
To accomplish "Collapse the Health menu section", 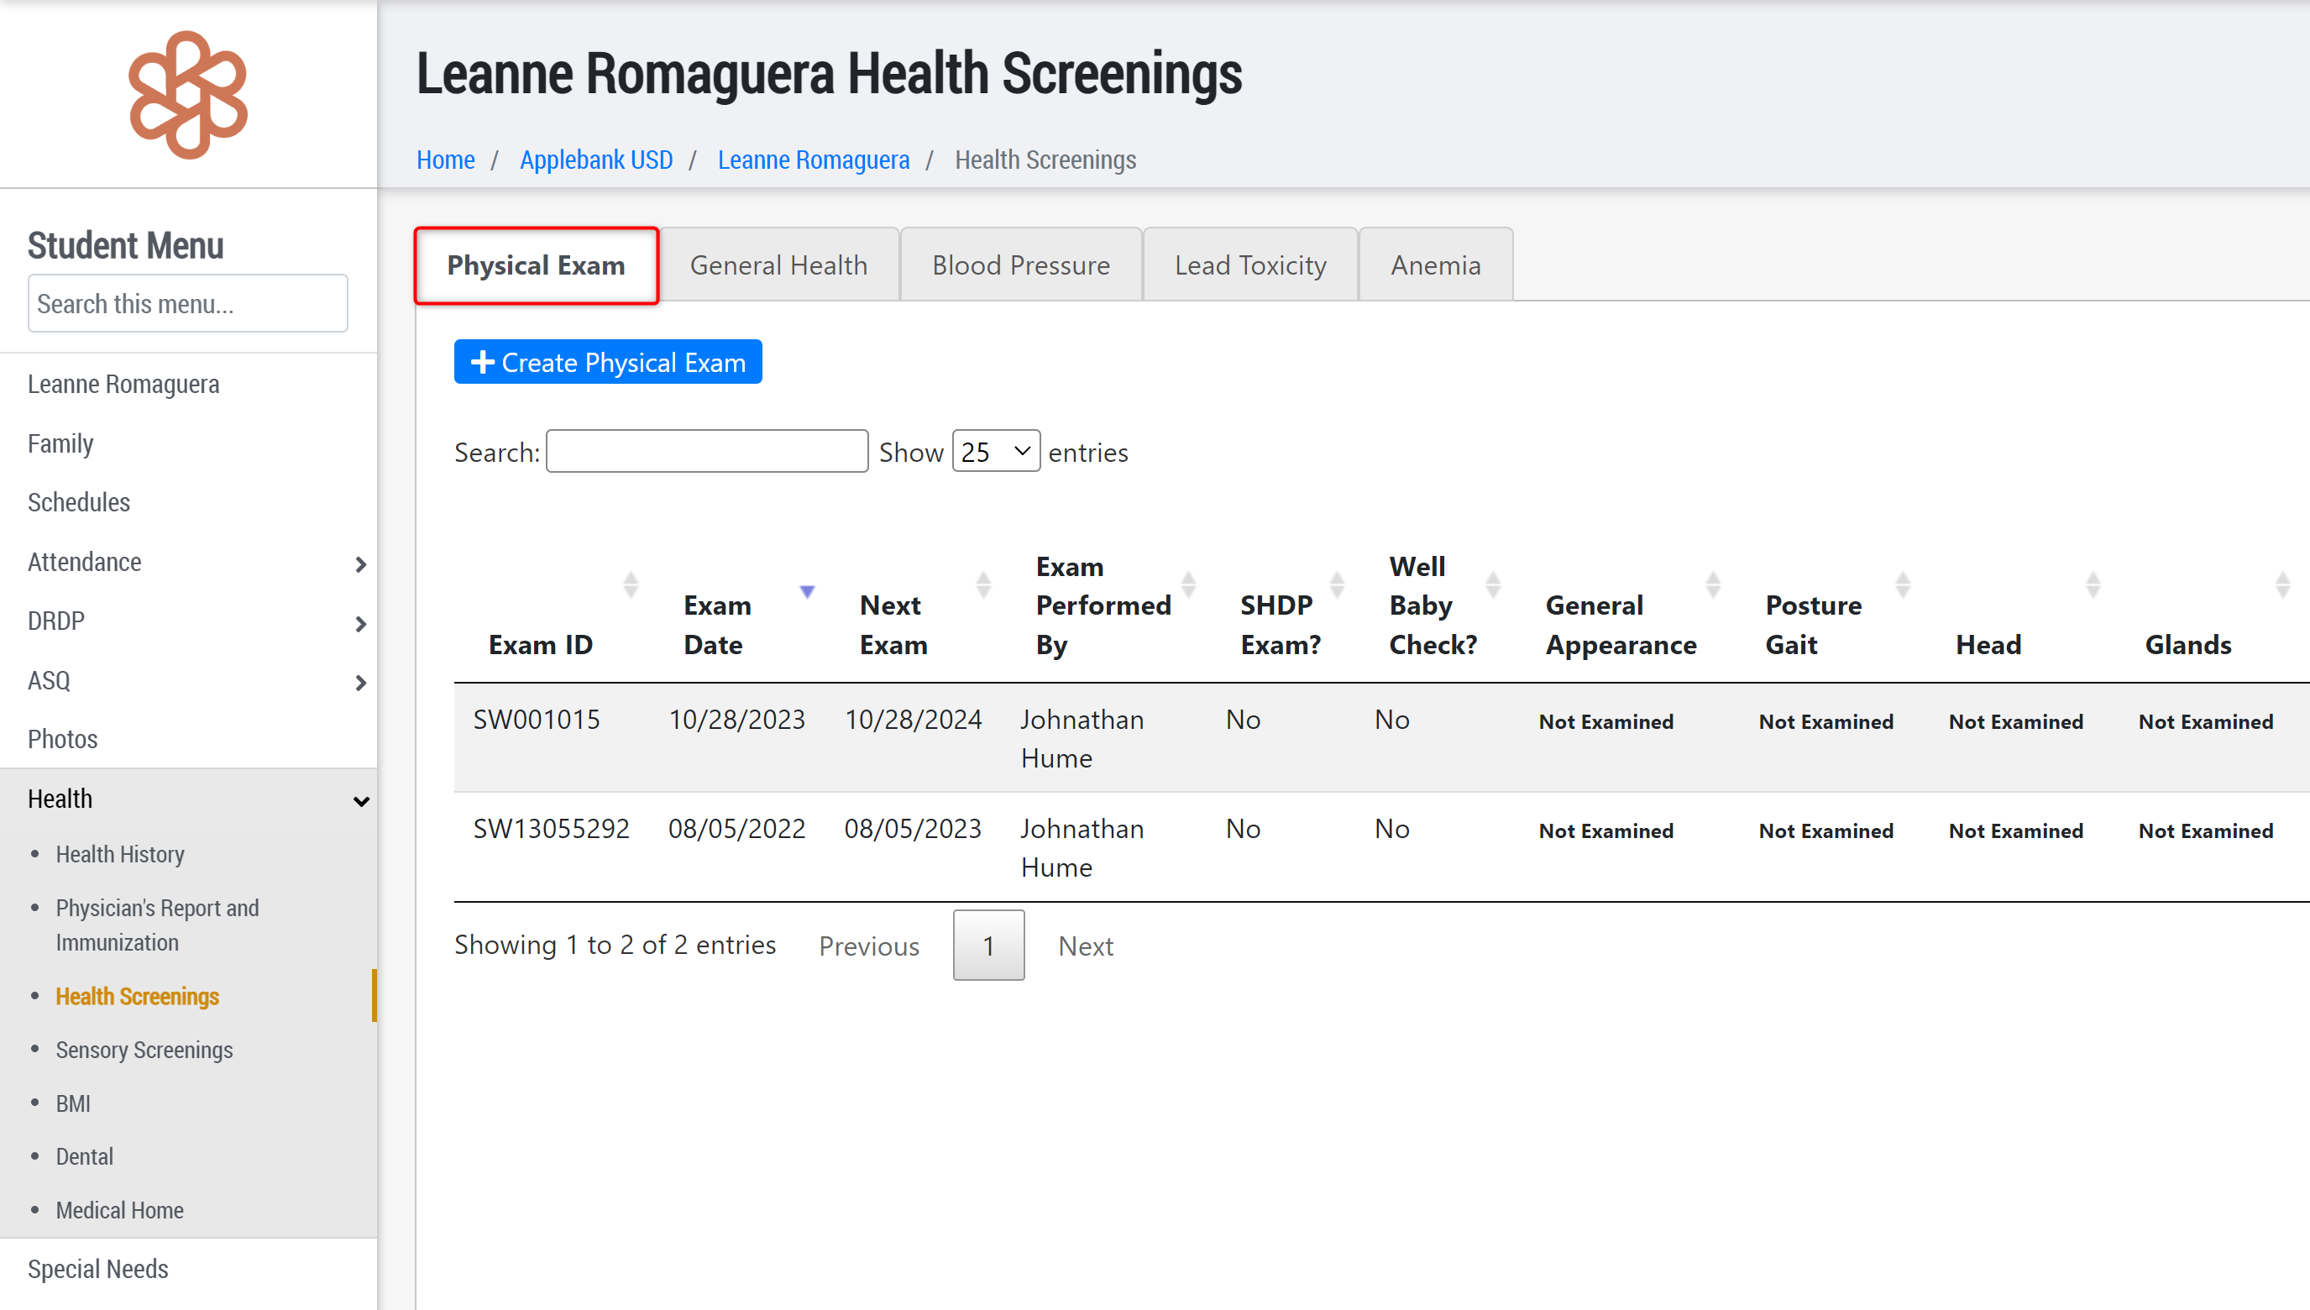I will (x=361, y=801).
